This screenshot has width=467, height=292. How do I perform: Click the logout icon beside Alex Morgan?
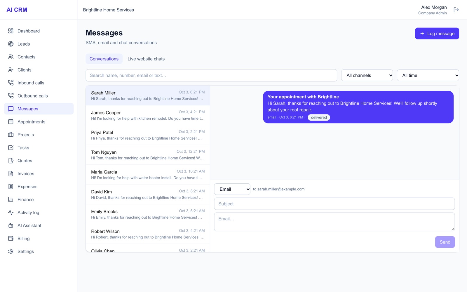click(x=456, y=10)
